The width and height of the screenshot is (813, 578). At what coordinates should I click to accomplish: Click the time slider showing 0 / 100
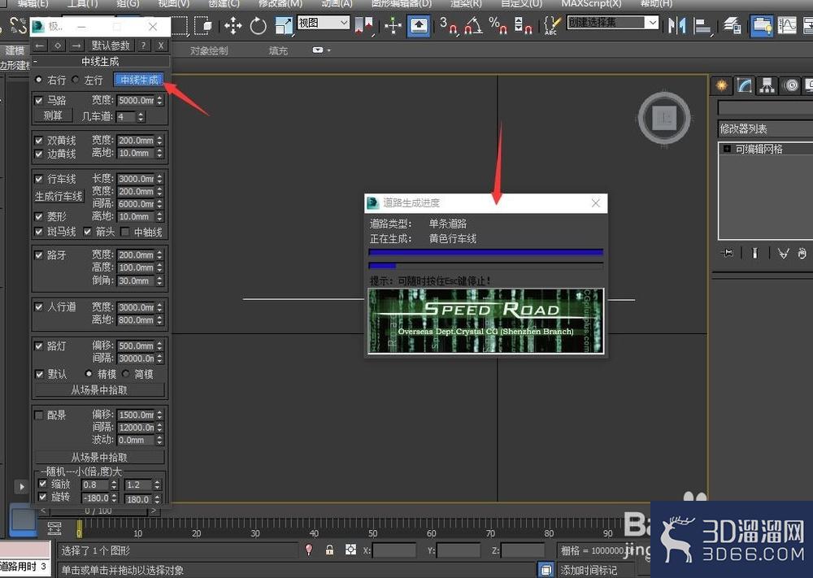[x=98, y=511]
